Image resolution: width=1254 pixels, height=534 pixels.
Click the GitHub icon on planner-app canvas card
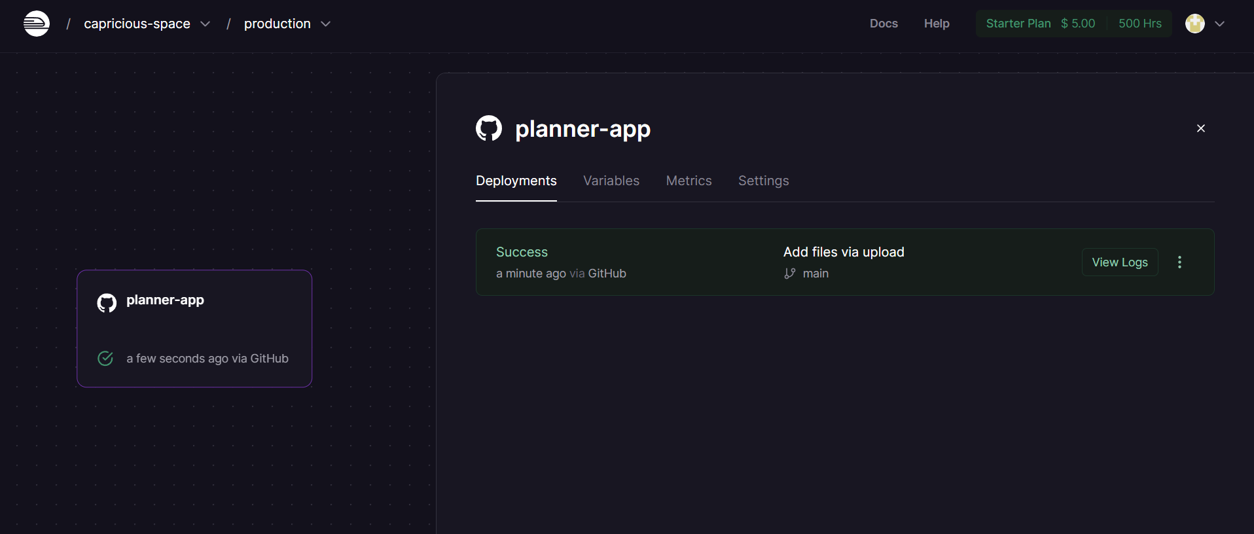[x=107, y=303]
